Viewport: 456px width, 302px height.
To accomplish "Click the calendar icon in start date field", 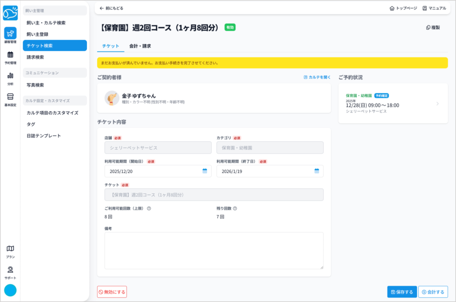I will 205,171.
